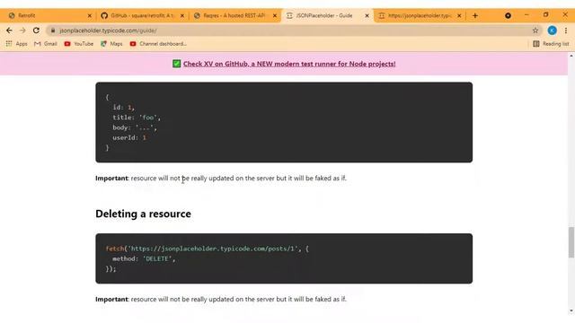This screenshot has width=575, height=323.
Task: Open the Maps bookmark
Action: 111,44
